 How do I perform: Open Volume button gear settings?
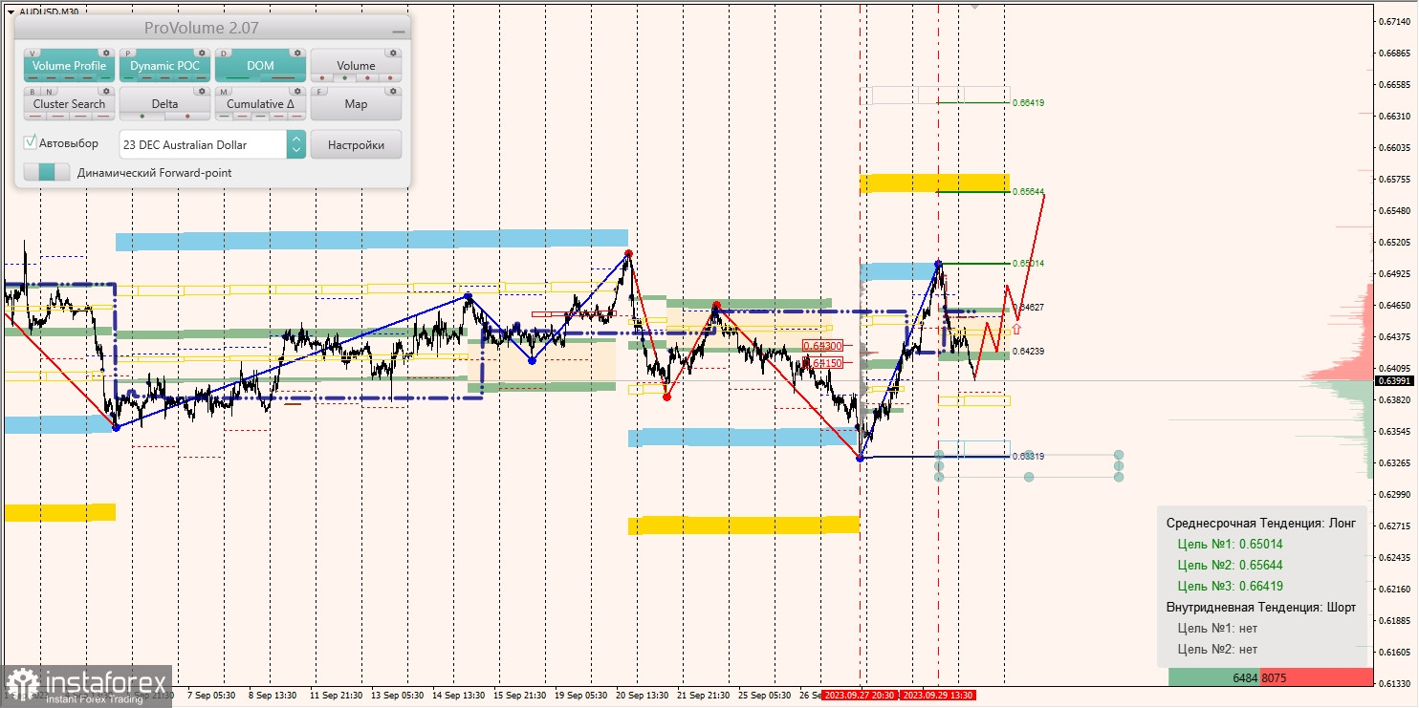(x=393, y=53)
